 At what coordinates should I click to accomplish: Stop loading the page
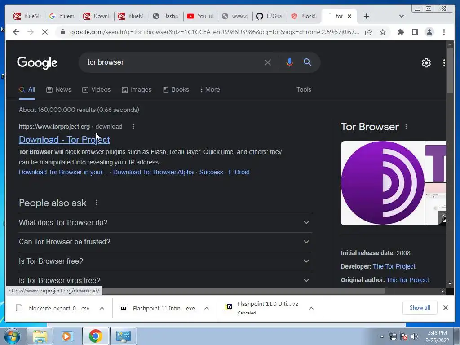pyautogui.click(x=44, y=32)
